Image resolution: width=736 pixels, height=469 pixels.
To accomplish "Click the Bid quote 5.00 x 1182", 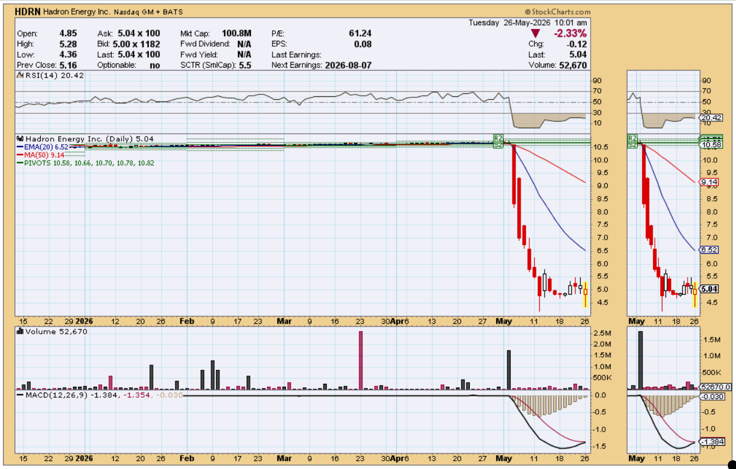I will (x=135, y=44).
